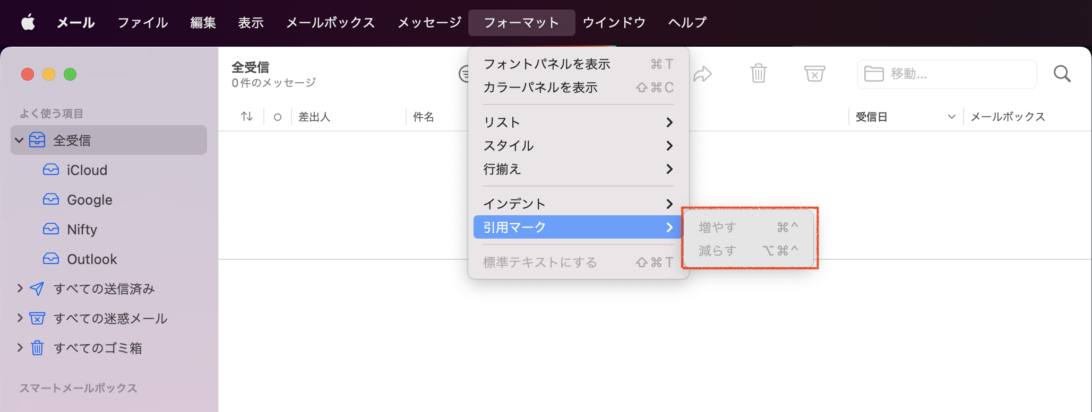This screenshot has height=412, width=1092.
Task: Click the 移動... mailbox field
Action: [947, 74]
